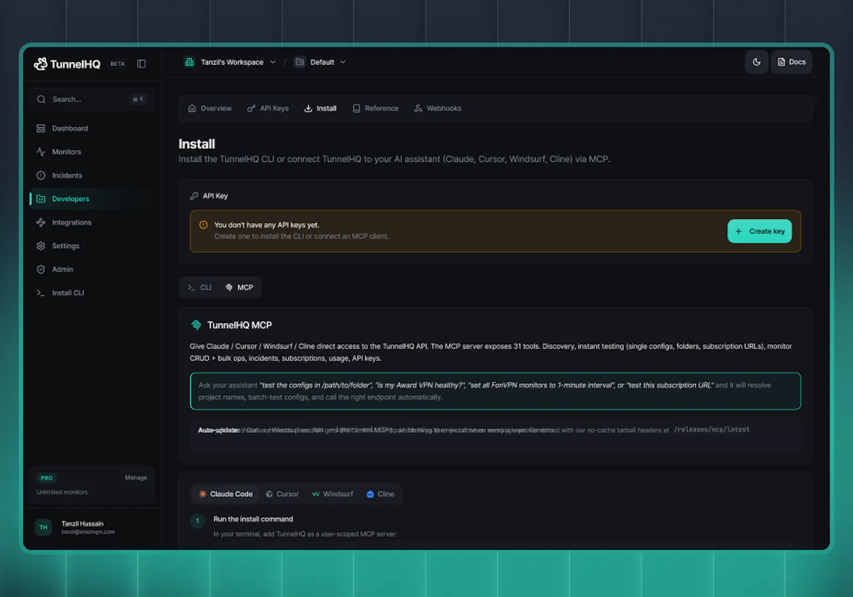Click the Tanzil Hussain user name

point(82,523)
